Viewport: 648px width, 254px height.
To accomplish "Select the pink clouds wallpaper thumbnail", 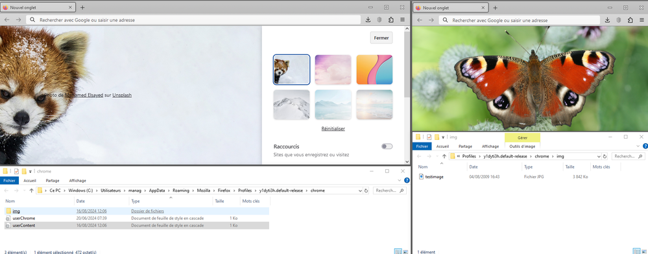I will coord(333,70).
